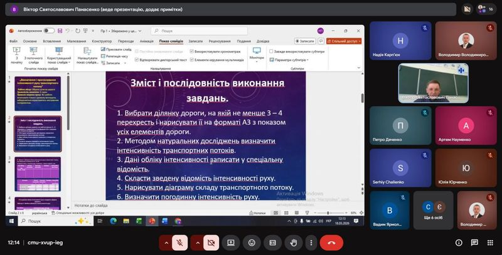Click the 'Ще 6 осіб' tile
The image size is (502, 255).
click(x=434, y=210)
